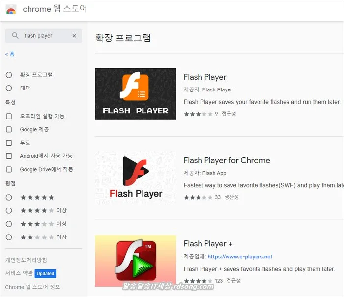Click the Chrome Web Store rainbow logo
The height and width of the screenshot is (297, 344).
[x=11, y=10]
